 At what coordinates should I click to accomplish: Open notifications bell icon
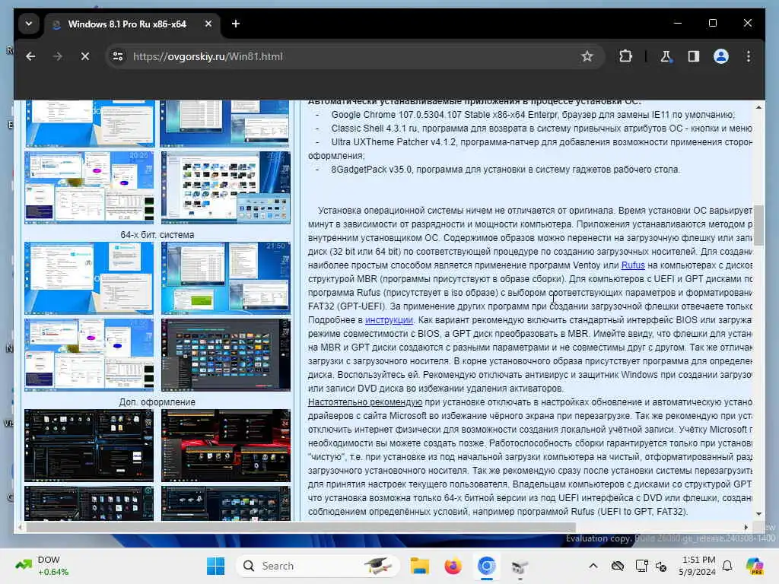[x=727, y=566]
